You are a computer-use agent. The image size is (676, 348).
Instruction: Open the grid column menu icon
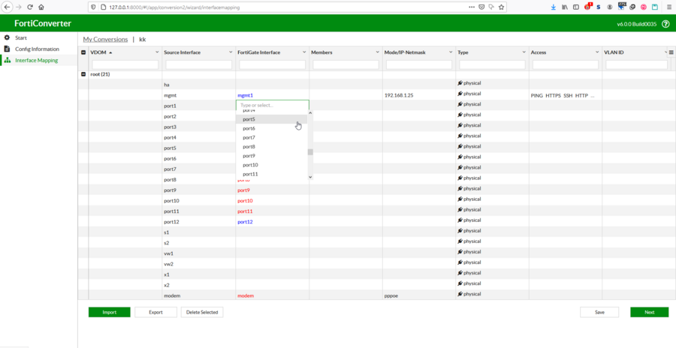click(670, 52)
